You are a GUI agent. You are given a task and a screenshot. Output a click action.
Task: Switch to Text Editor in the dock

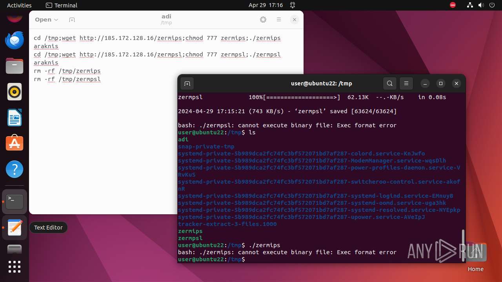15,228
